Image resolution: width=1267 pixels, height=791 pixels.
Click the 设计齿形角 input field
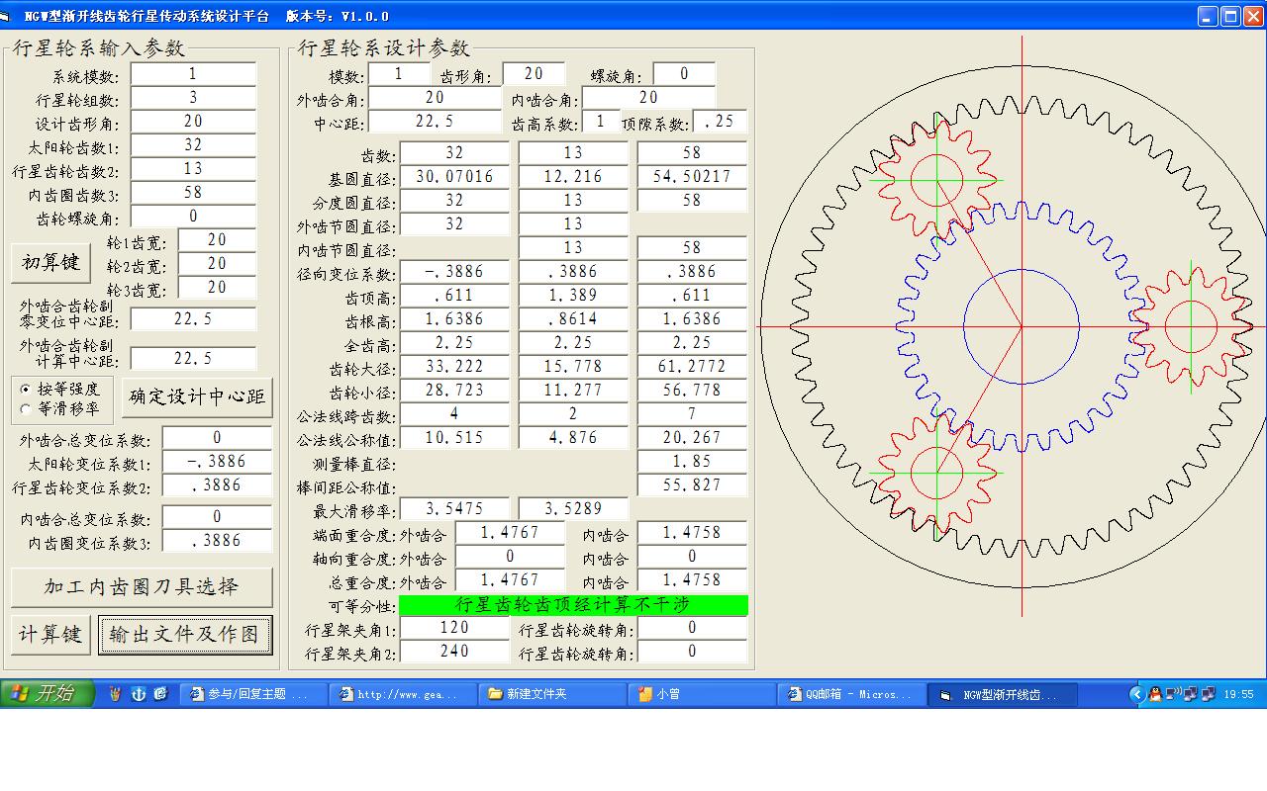pyautogui.click(x=193, y=121)
